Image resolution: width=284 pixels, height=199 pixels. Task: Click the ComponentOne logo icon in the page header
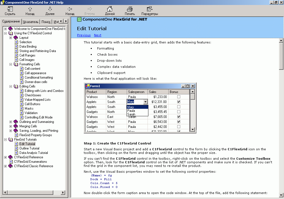(x=79, y=19)
